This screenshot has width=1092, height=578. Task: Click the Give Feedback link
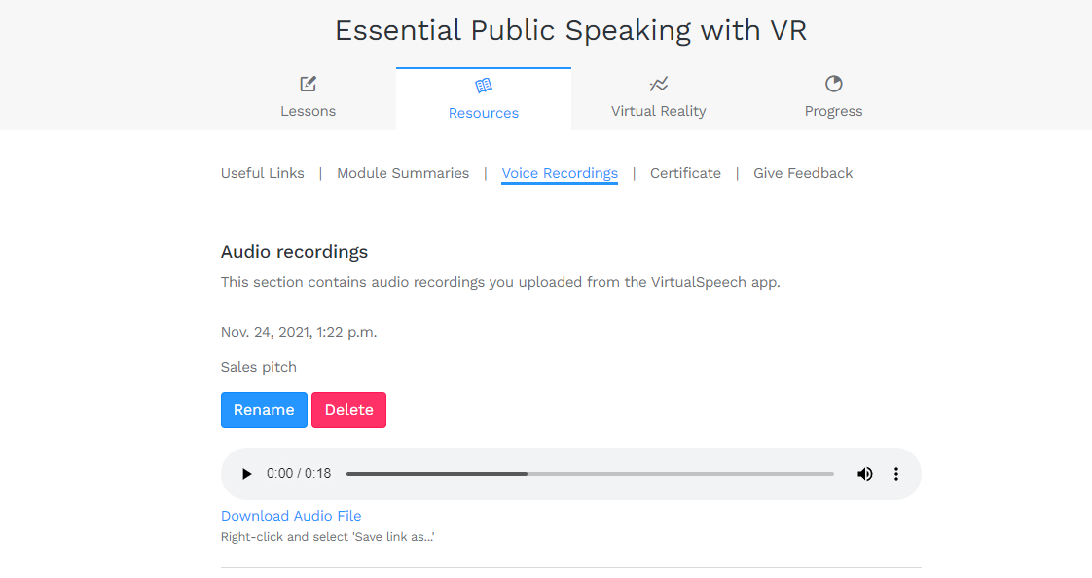pos(803,173)
